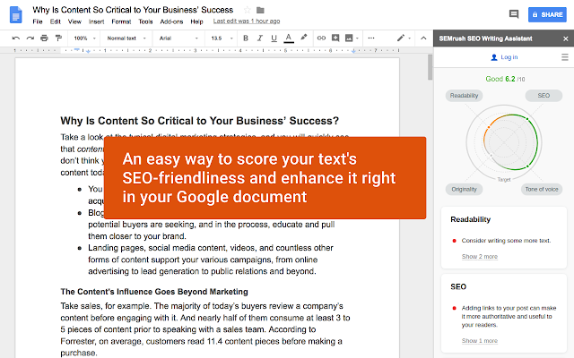The height and width of the screenshot is (358, 574).
Task: Open the More toolbar options ellipsis
Action: click(371, 38)
